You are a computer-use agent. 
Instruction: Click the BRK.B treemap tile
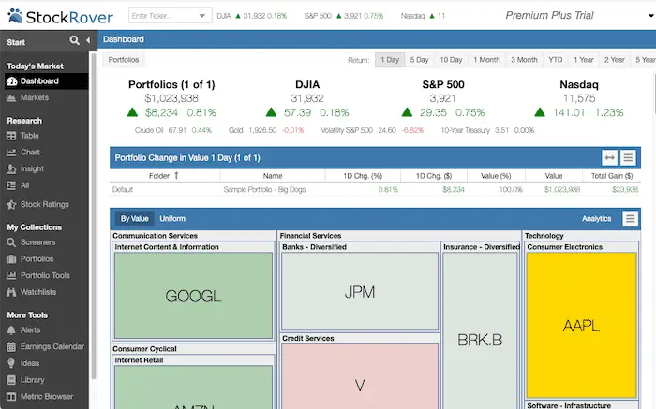pos(480,330)
